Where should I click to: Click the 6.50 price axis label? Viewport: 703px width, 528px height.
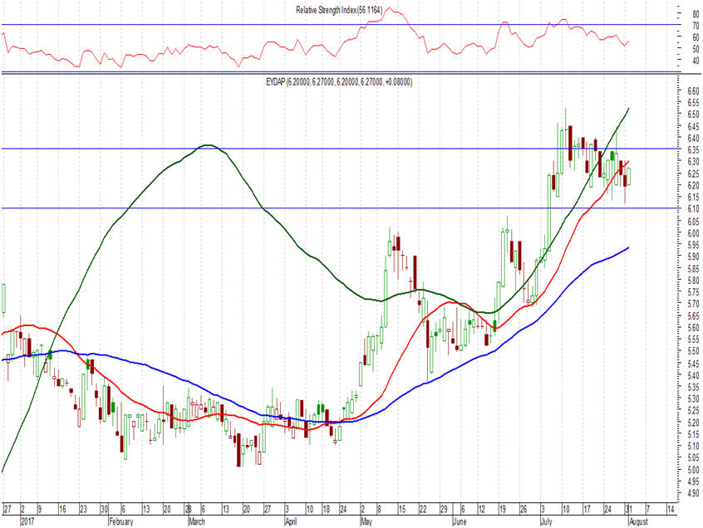tap(694, 115)
